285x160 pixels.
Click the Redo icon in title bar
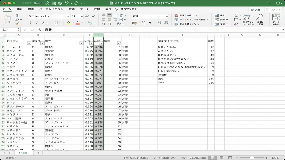(x=77, y=3)
